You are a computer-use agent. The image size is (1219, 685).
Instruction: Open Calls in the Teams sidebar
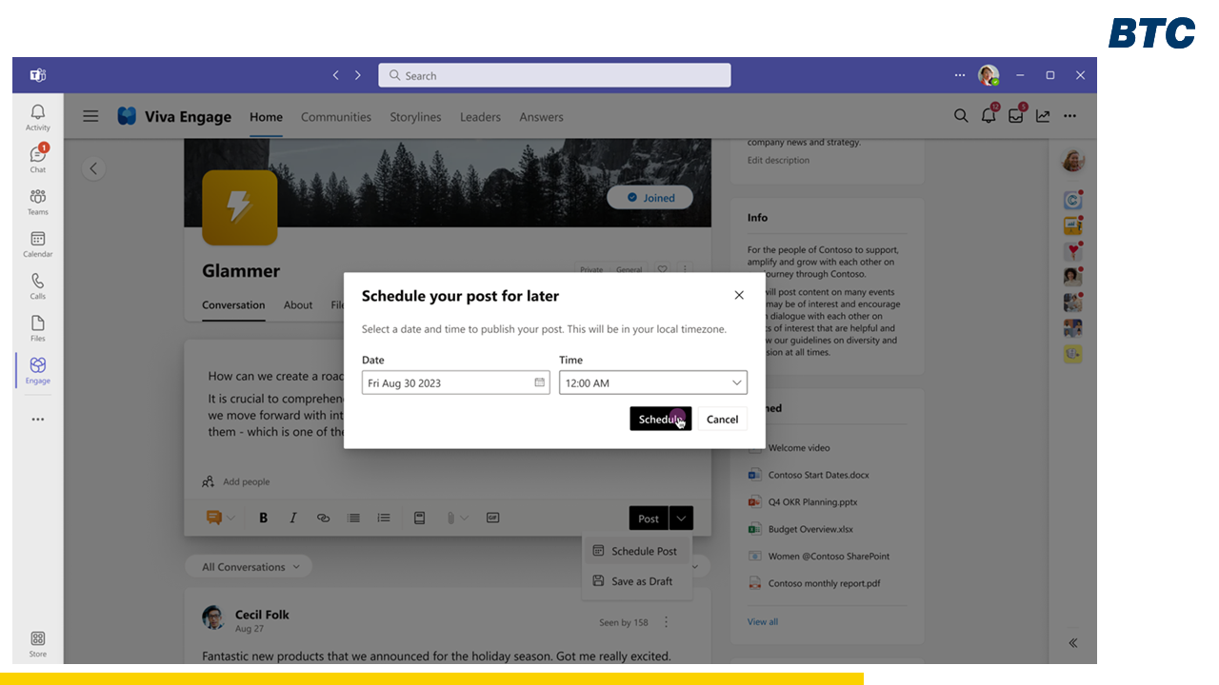[x=38, y=285]
